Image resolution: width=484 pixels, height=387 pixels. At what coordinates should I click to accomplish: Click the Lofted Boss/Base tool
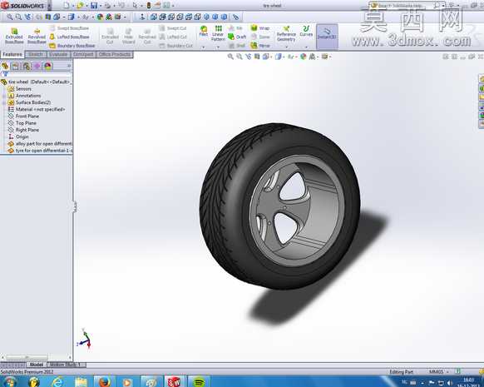tap(70, 37)
